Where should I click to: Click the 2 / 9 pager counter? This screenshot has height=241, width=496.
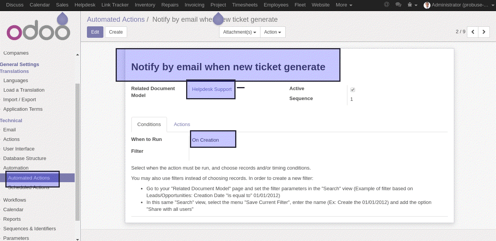(x=460, y=32)
